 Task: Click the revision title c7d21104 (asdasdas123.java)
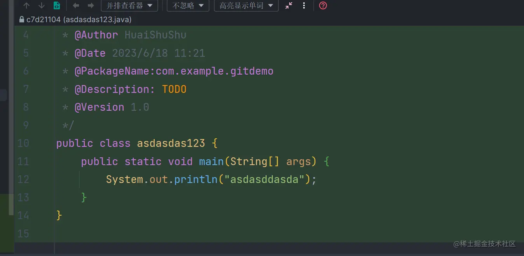tap(79, 19)
